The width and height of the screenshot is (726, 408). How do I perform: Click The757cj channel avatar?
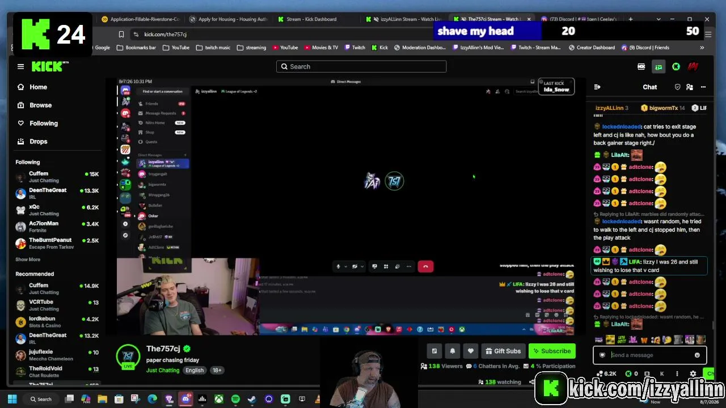point(128,356)
